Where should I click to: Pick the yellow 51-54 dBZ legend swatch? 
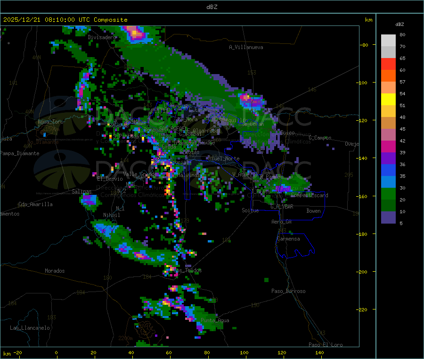pyautogui.click(x=388, y=100)
